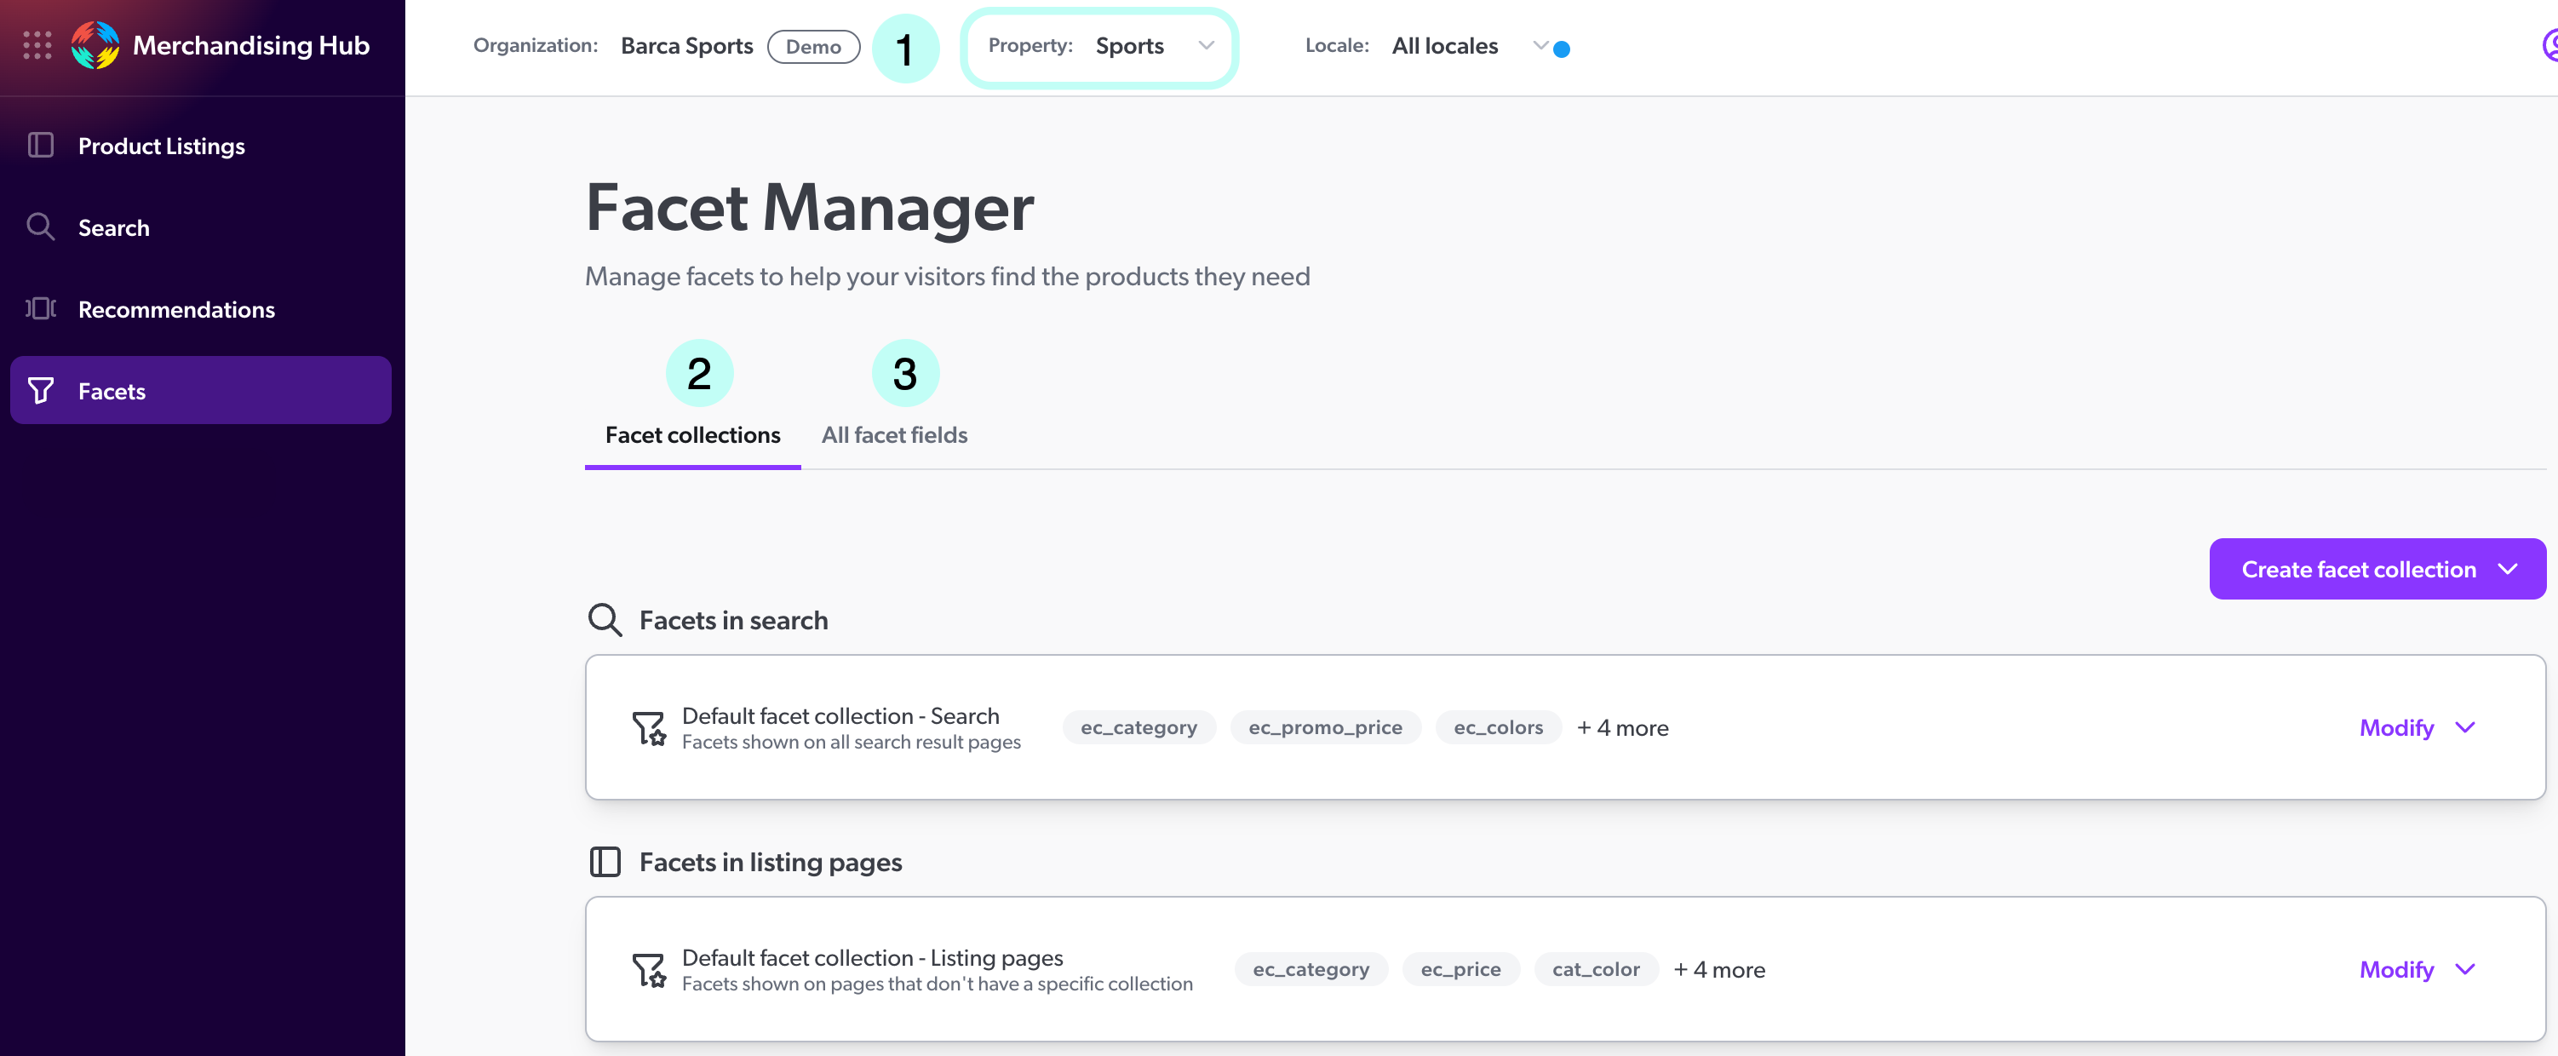Click the Merchandising Hub logo
2558x1056 pixels.
click(95, 46)
